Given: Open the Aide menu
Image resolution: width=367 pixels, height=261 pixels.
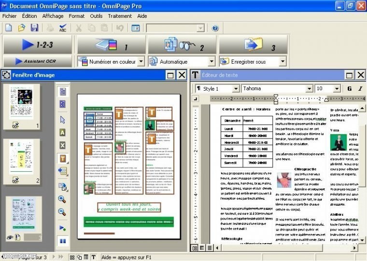Looking at the screenshot, I should click(142, 16).
